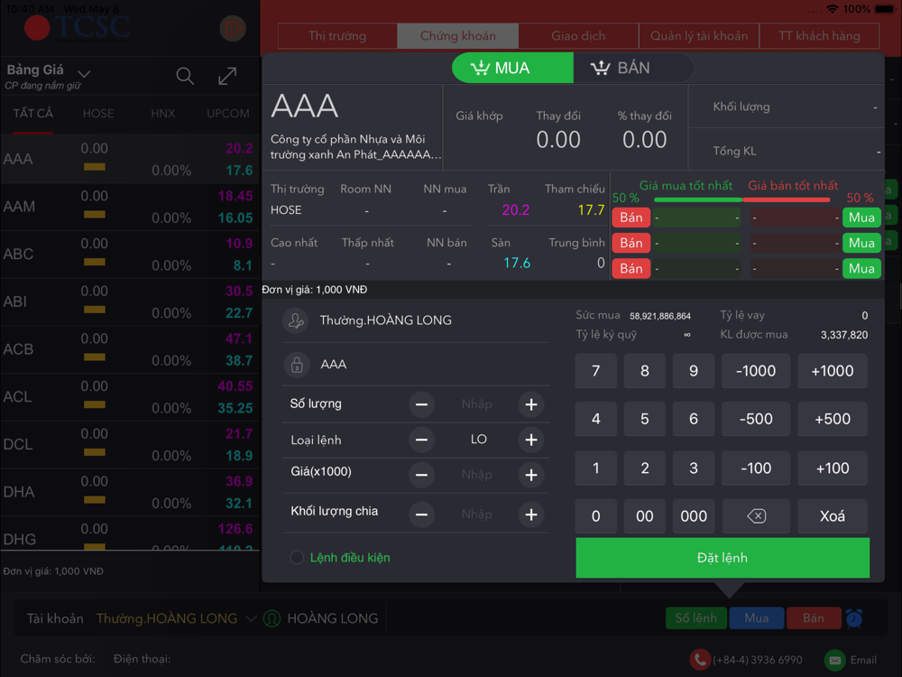This screenshot has width=902, height=677.
Task: Open the green Email icon
Action: tap(834, 660)
